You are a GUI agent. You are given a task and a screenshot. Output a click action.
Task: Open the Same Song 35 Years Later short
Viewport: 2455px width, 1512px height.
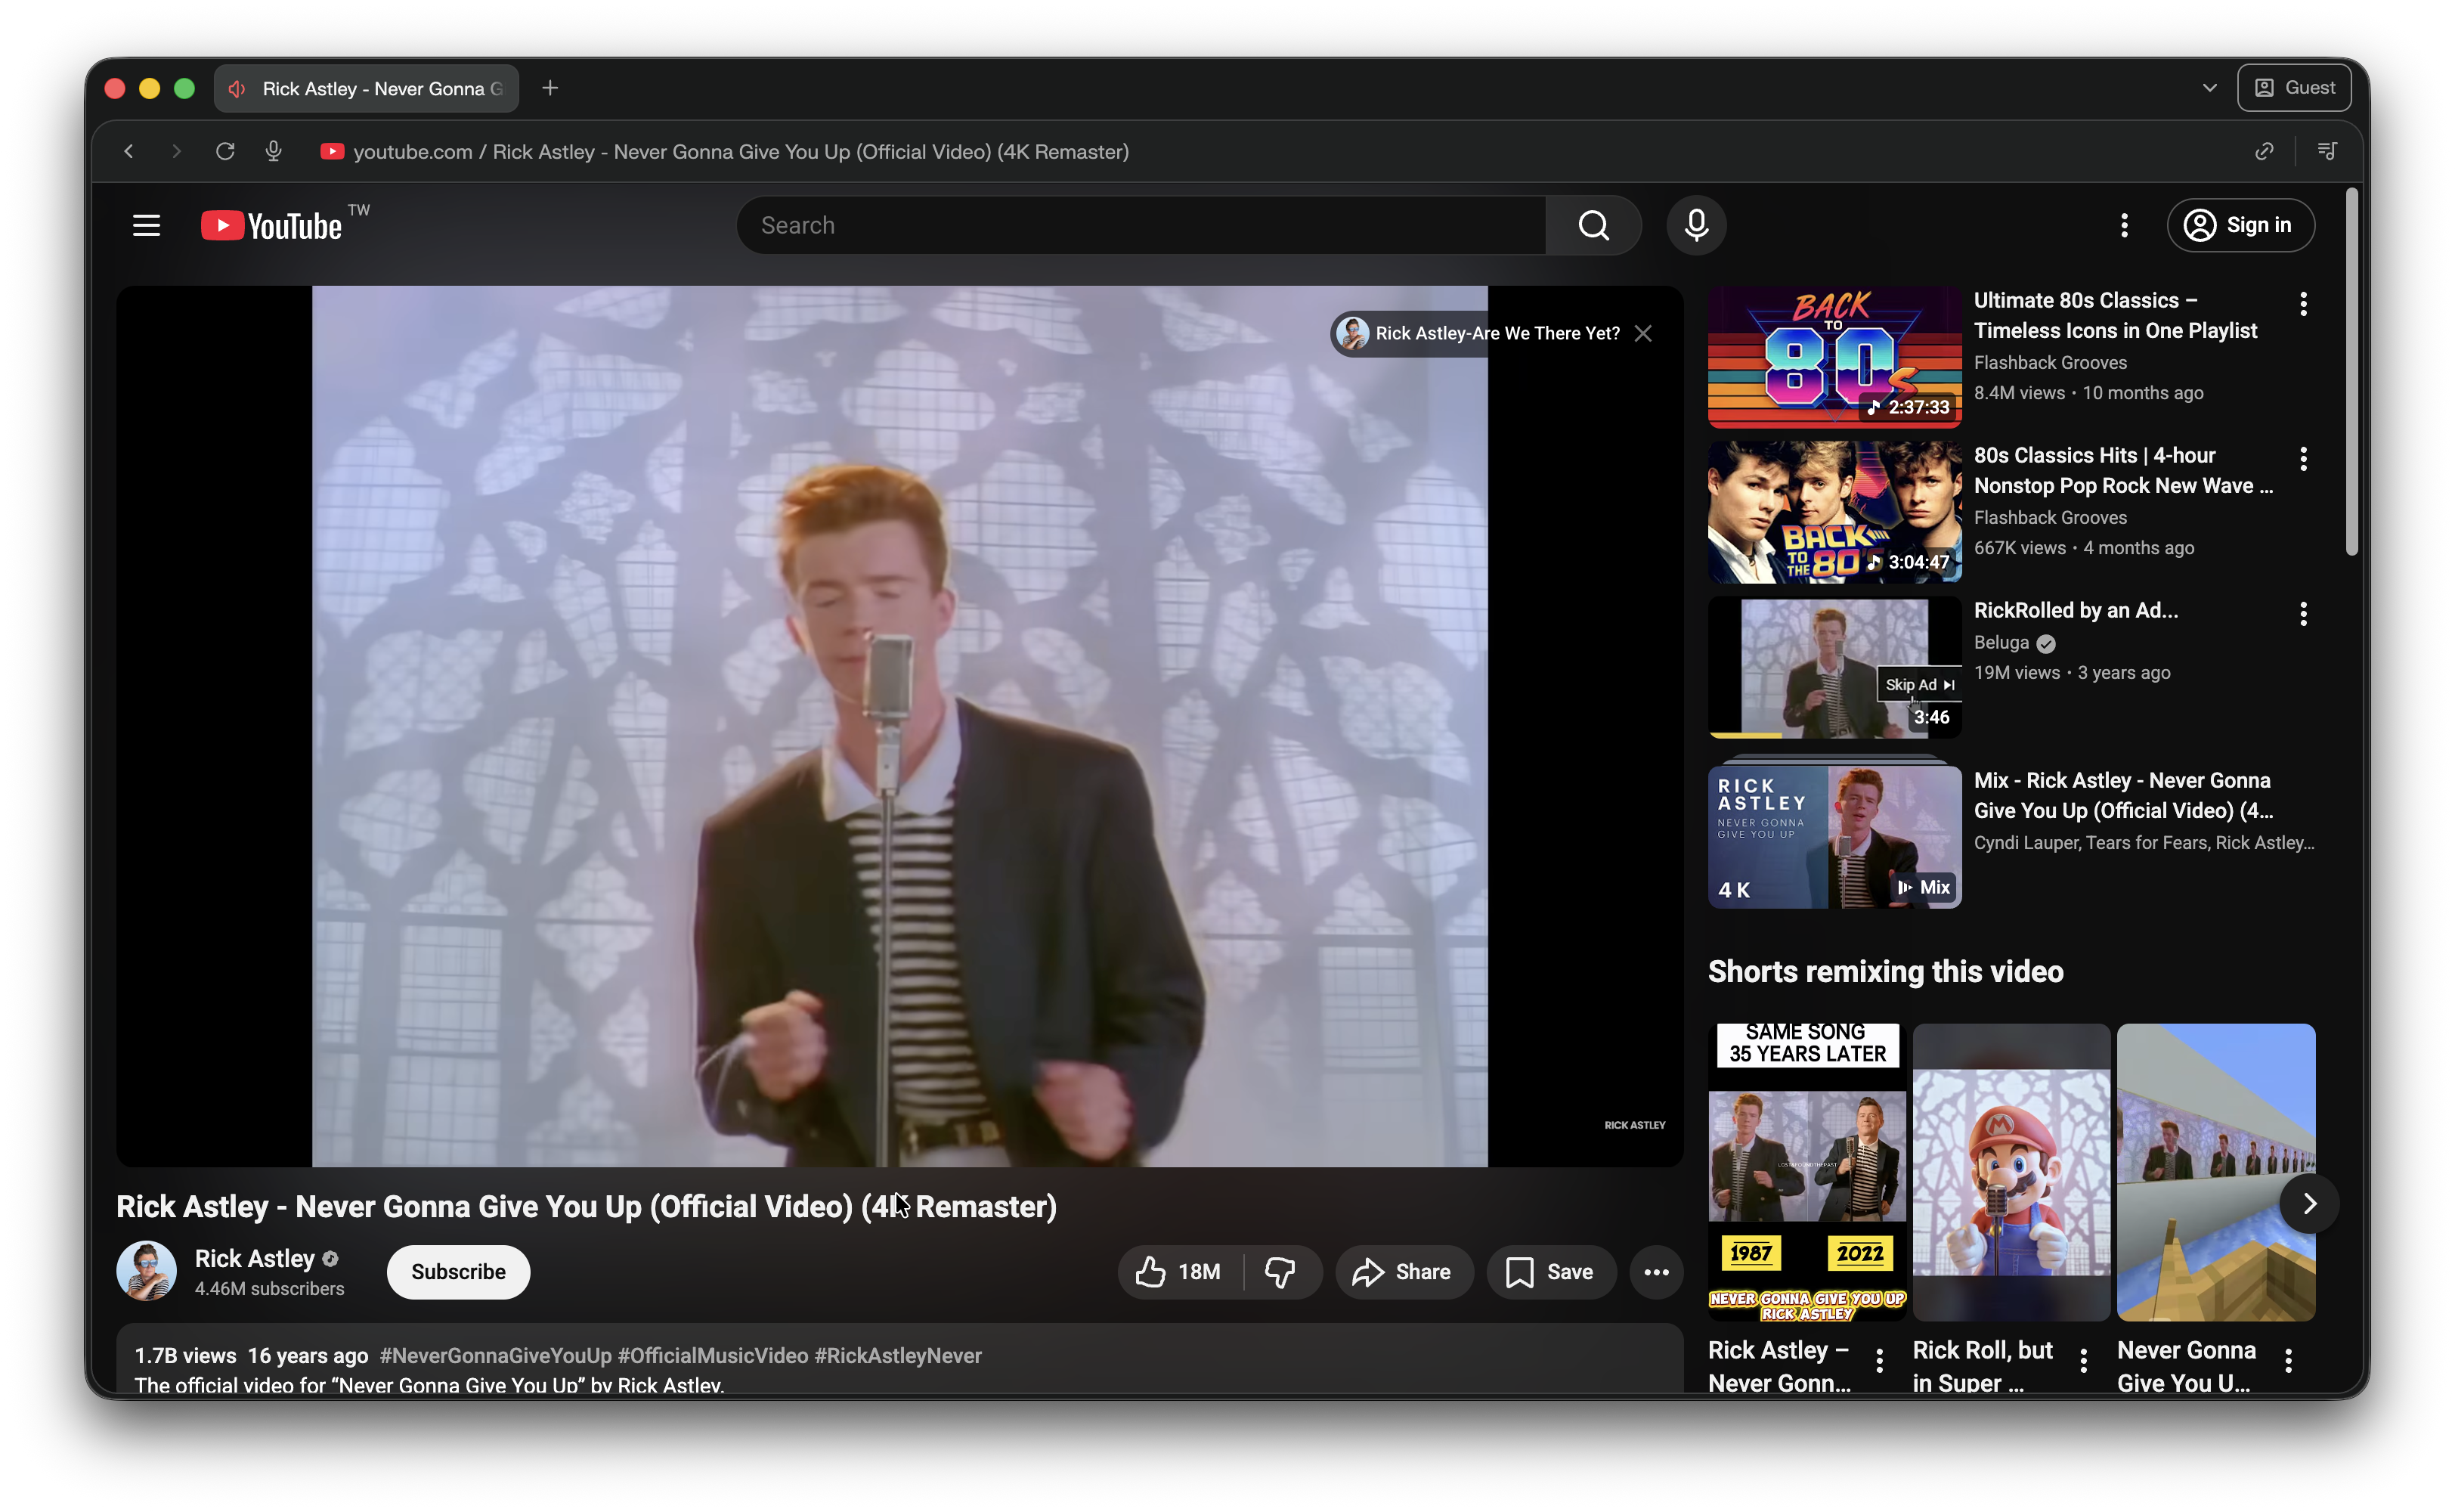[1806, 1171]
